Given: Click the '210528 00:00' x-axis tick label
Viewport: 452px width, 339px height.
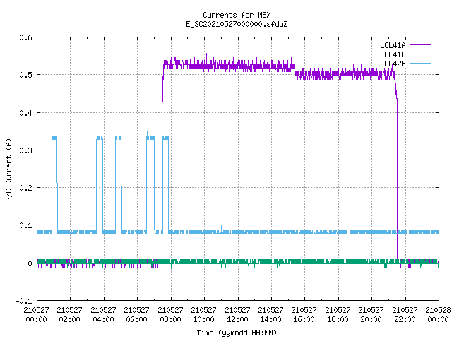Looking at the screenshot, I should coord(438,314).
